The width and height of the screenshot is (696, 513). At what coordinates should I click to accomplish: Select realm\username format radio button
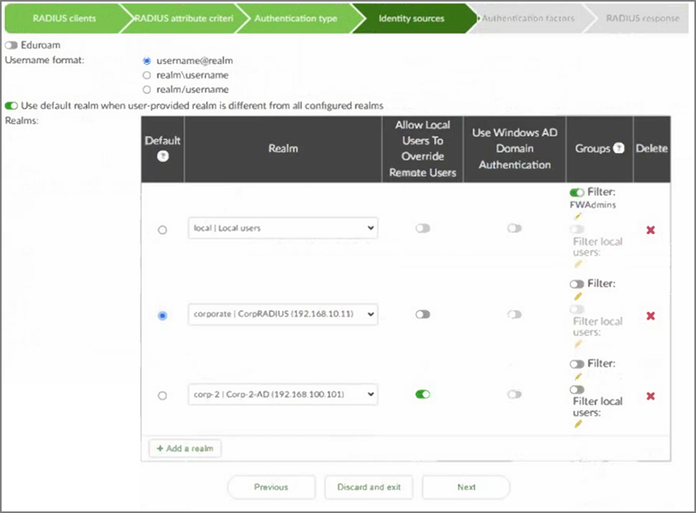click(147, 75)
